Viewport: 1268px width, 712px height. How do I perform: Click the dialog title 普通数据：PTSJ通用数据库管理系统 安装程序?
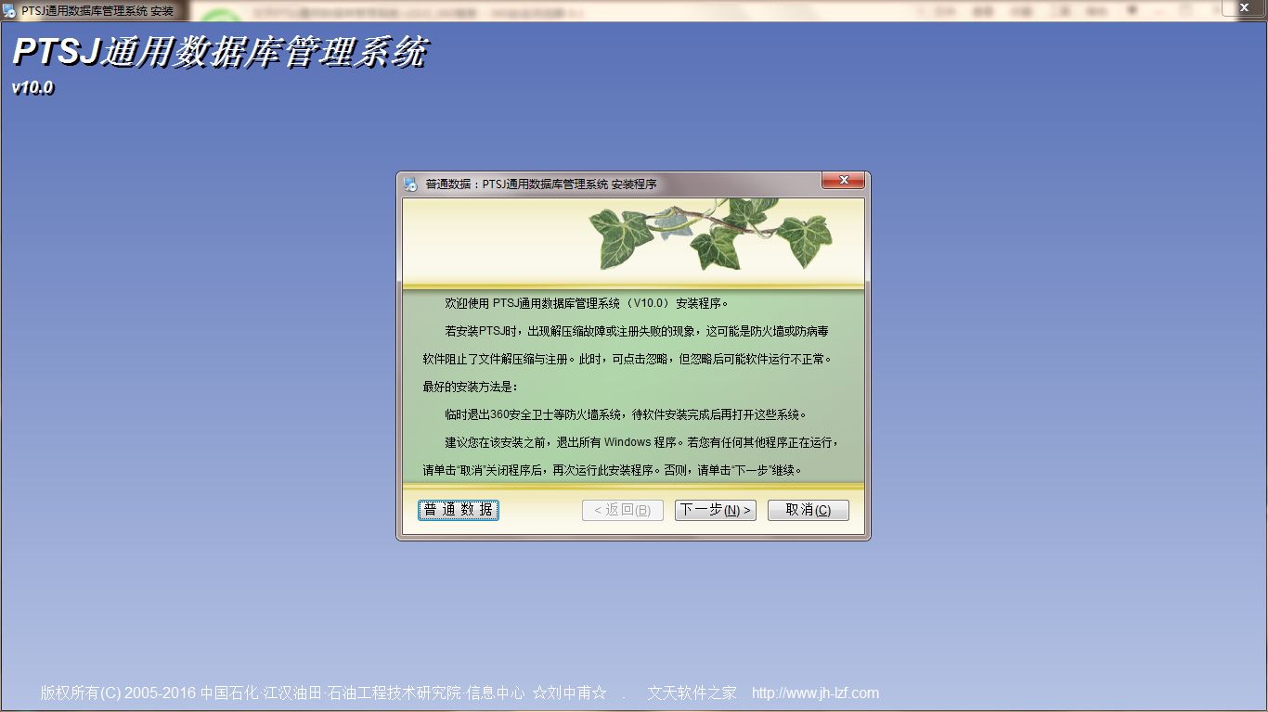coord(540,184)
